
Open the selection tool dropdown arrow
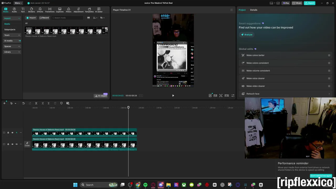(x=15, y=103)
